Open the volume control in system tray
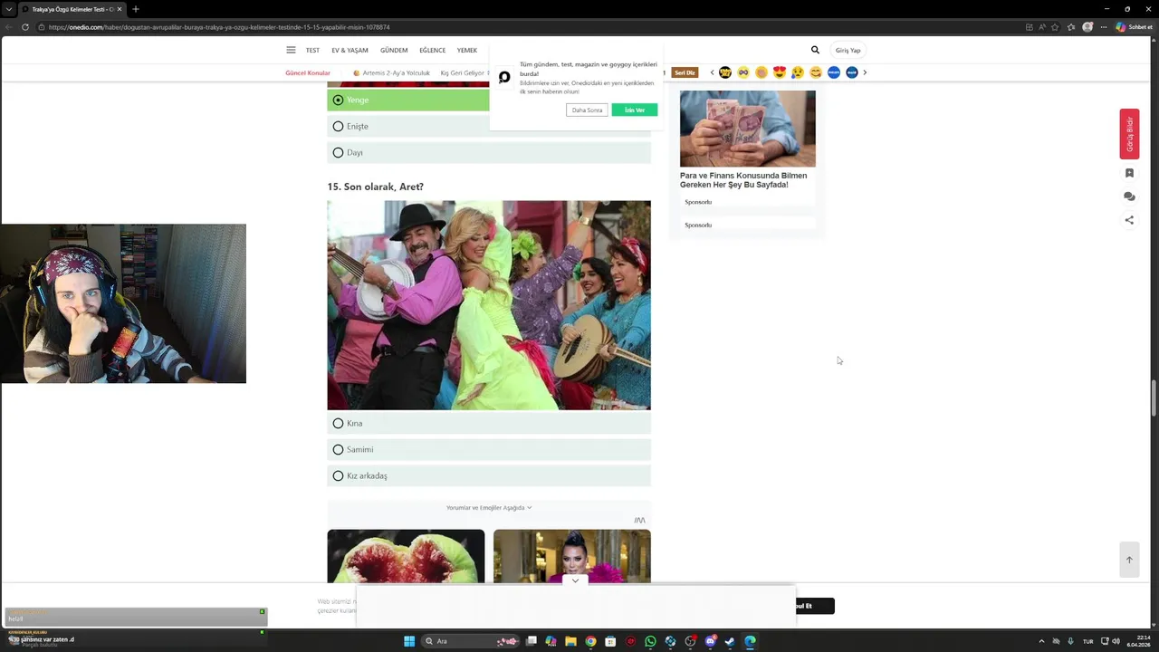 click(x=1116, y=641)
